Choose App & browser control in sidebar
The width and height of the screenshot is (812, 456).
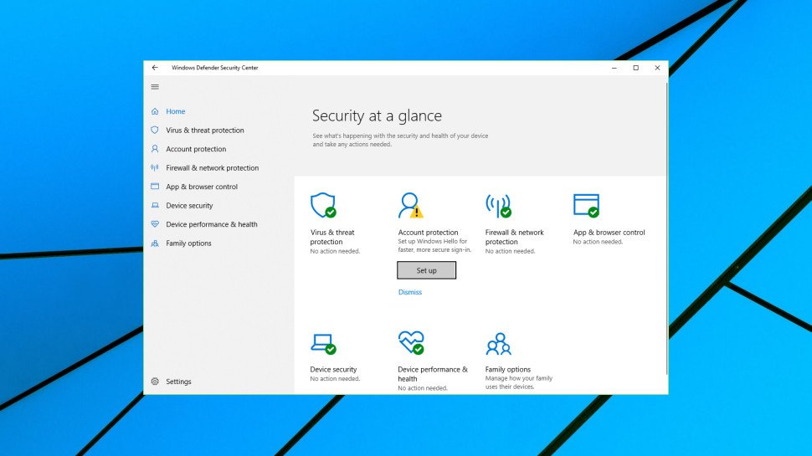[x=202, y=187]
